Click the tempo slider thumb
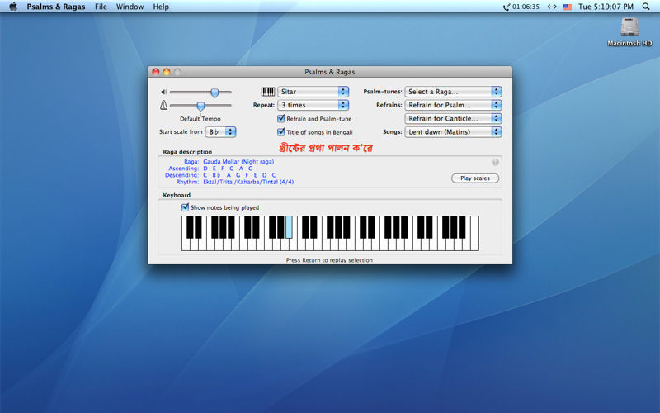The height and width of the screenshot is (413, 660). (200, 106)
